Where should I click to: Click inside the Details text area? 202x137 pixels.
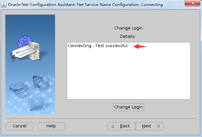(128, 76)
